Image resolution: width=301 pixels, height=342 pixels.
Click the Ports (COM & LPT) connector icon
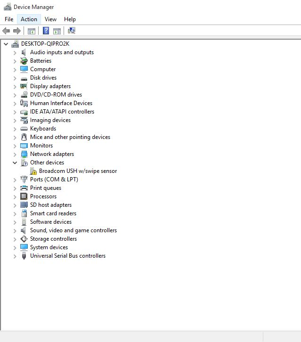pyautogui.click(x=24, y=179)
